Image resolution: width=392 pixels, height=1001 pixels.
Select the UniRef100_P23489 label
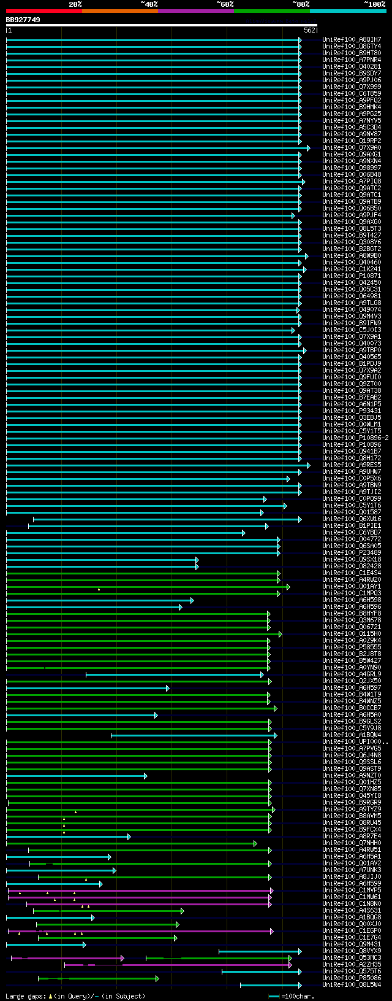click(x=352, y=553)
